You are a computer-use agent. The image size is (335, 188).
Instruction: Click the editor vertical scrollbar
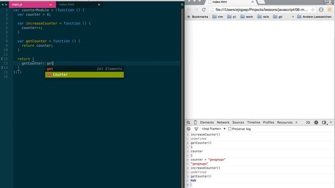coord(182,98)
